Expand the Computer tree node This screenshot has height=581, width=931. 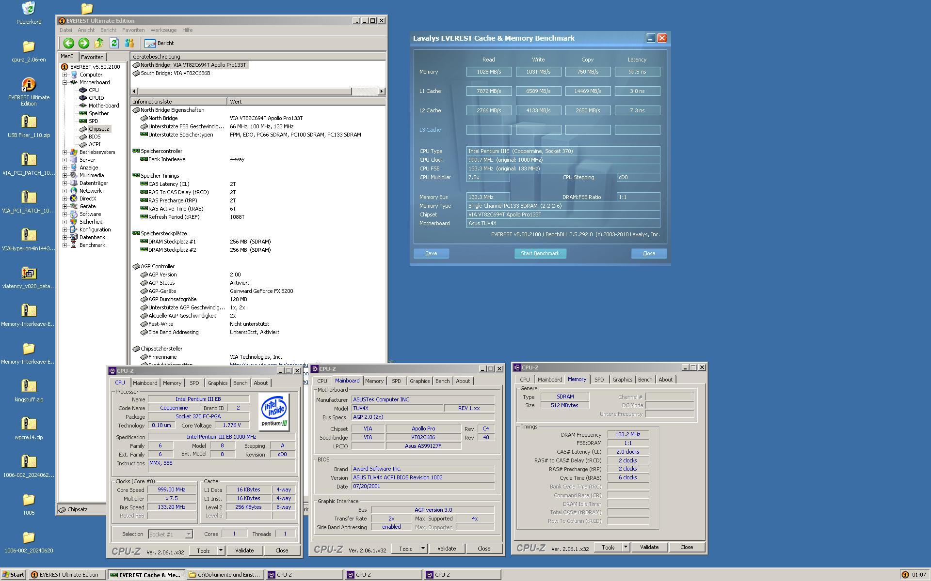tap(65, 75)
